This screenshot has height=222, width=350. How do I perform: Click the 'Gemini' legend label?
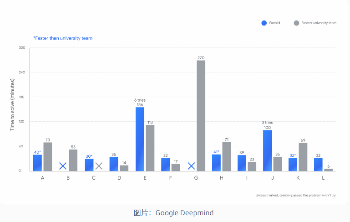(275, 23)
